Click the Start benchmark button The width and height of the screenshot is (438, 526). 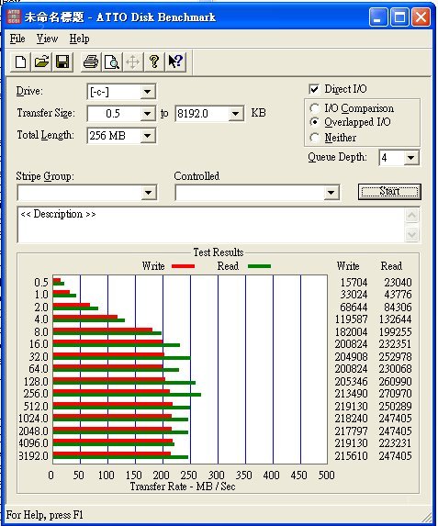389,191
